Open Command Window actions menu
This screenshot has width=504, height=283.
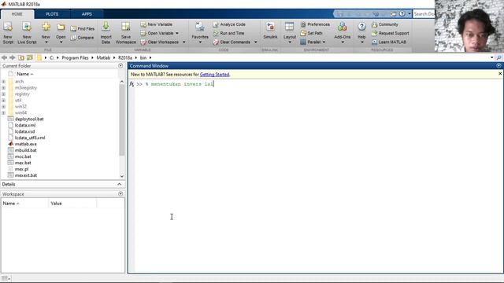click(498, 66)
